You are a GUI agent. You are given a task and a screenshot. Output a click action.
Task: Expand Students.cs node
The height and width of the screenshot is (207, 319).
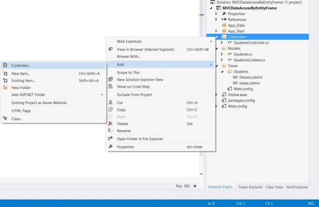(x=222, y=54)
